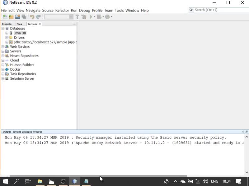Expand the Web Services tree node
Image resolution: width=249 pixels, height=186 pixels.
pos(3,47)
